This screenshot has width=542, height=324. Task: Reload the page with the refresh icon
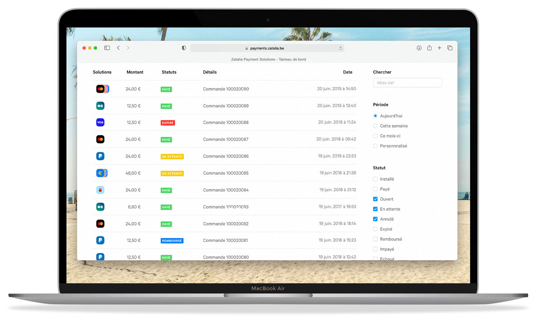click(x=341, y=48)
